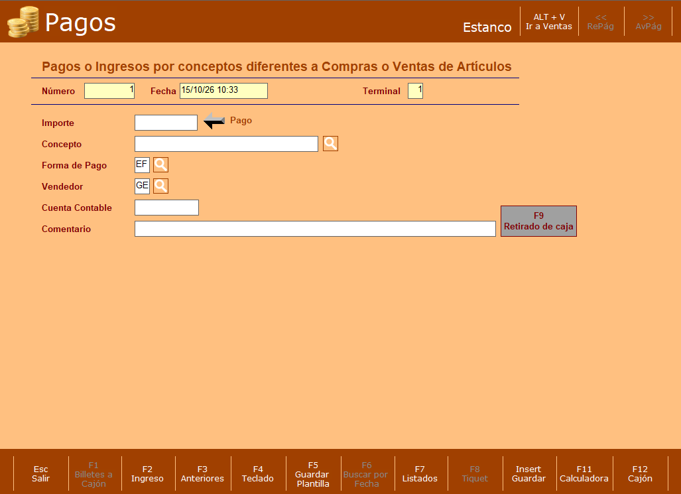Click F6 Buscar por Fecha

click(366, 474)
